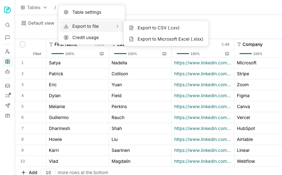Open Satya Nadella's LinkedIn link
This screenshot has width=282, height=175.
202,63
